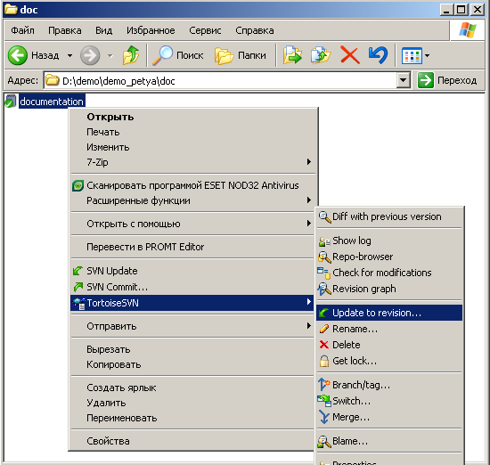The width and height of the screenshot is (490, 465).
Task: Click the address path field
Action: tap(221, 81)
